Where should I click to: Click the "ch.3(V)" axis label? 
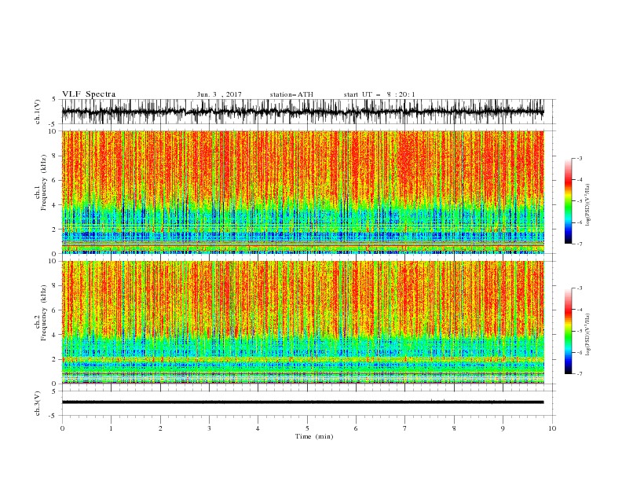point(38,403)
